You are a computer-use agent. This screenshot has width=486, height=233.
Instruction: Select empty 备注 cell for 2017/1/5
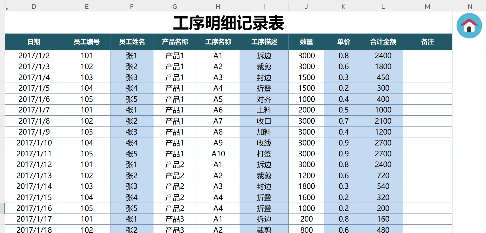pos(427,88)
